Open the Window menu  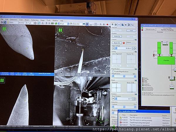pos(55,21)
